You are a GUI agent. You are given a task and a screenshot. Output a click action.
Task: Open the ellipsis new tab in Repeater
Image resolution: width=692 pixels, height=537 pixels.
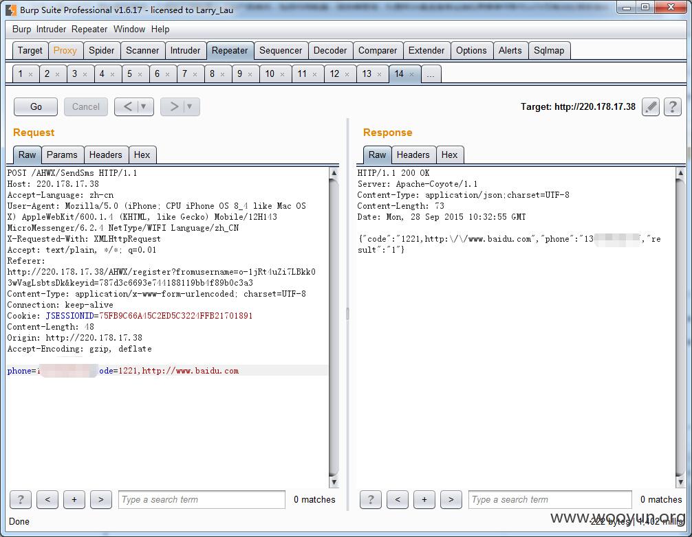[431, 74]
